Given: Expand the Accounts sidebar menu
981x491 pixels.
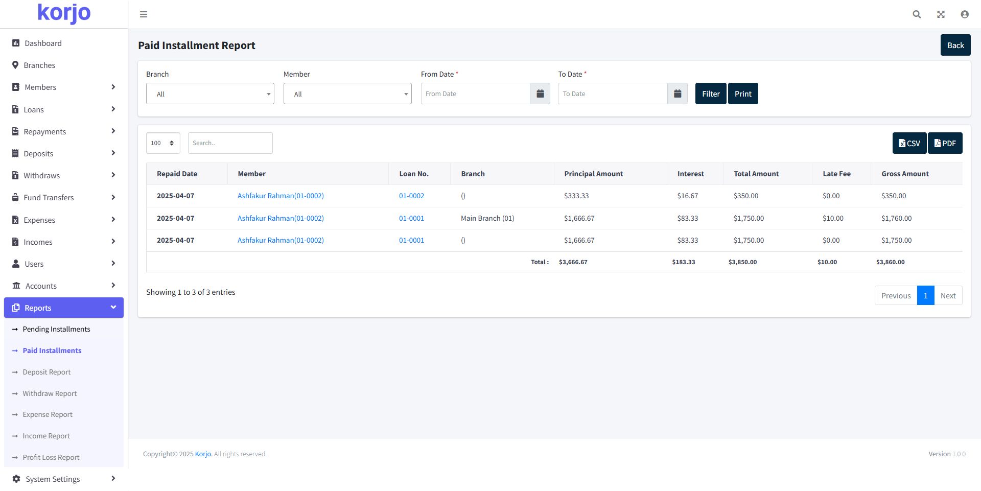Looking at the screenshot, I should [x=64, y=286].
